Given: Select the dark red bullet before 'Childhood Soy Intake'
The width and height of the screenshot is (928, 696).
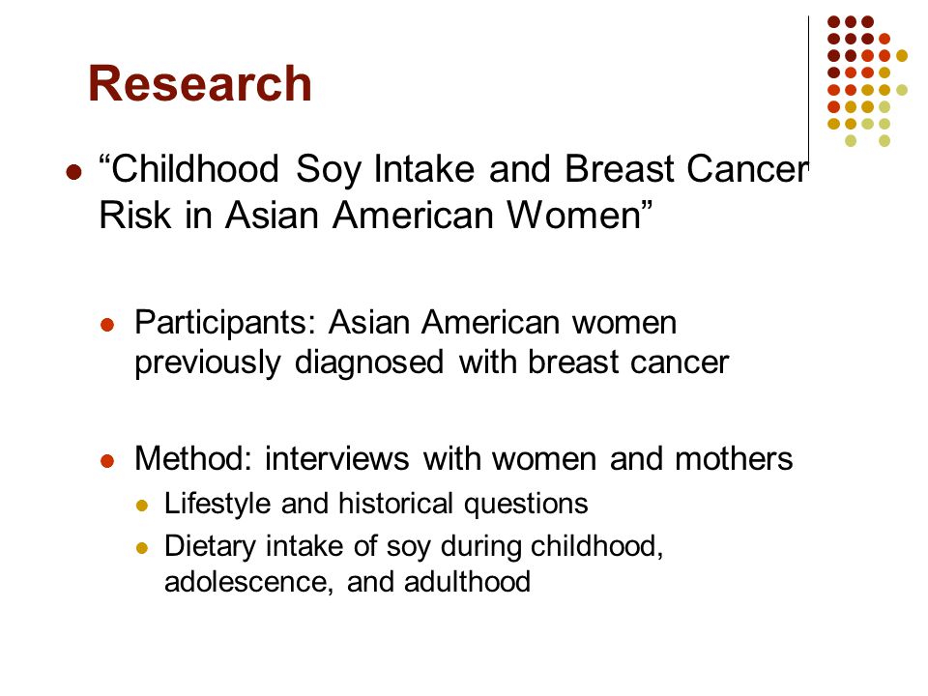Looking at the screenshot, I should tap(74, 172).
